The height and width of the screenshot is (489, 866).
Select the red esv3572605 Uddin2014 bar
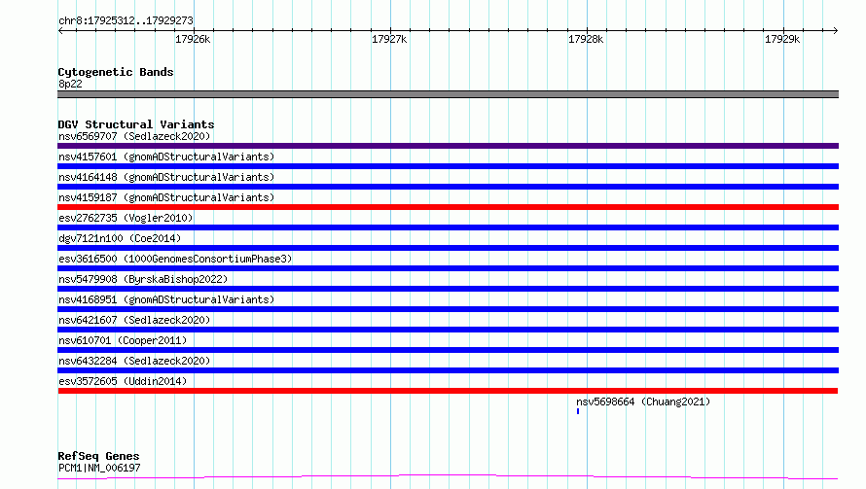(x=448, y=391)
